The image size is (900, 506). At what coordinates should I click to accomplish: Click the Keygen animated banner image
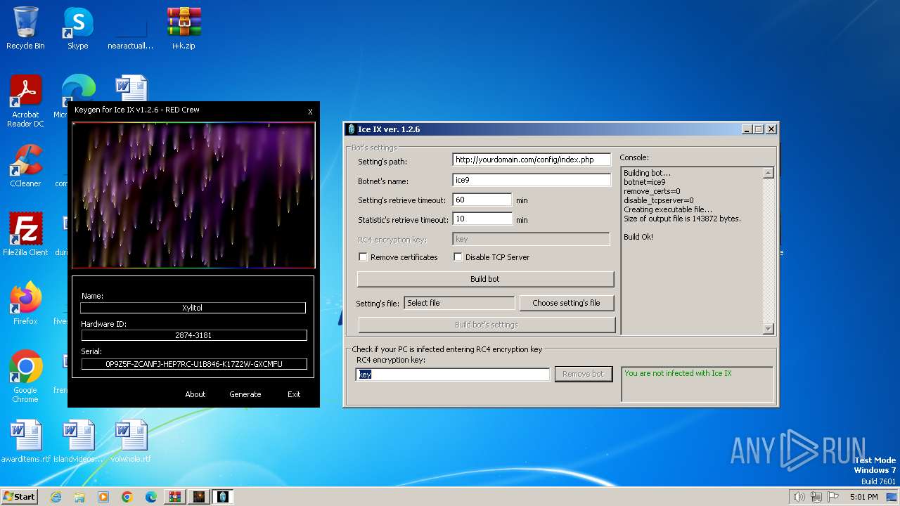[x=193, y=195]
